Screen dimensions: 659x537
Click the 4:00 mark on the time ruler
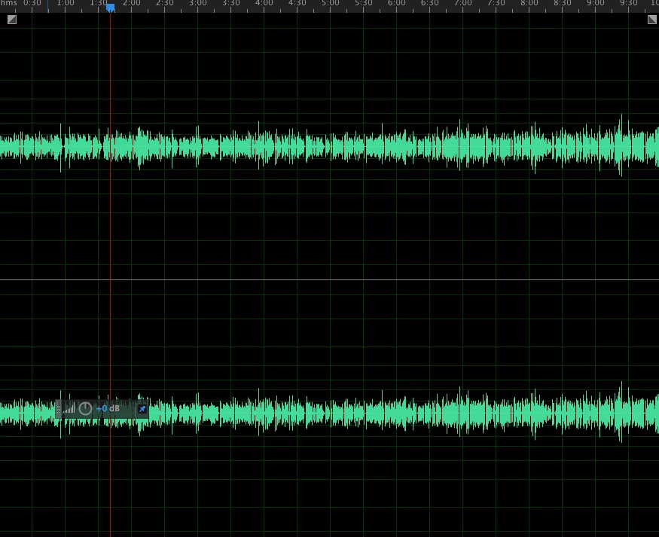[264, 3]
